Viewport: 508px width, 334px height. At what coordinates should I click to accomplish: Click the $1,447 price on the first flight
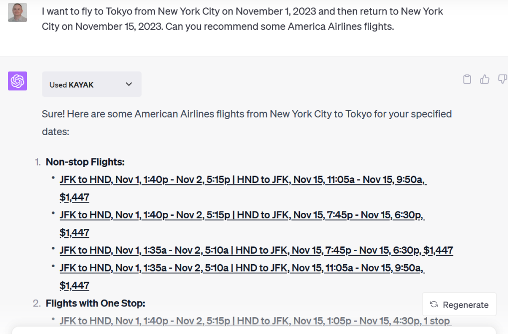[74, 197]
